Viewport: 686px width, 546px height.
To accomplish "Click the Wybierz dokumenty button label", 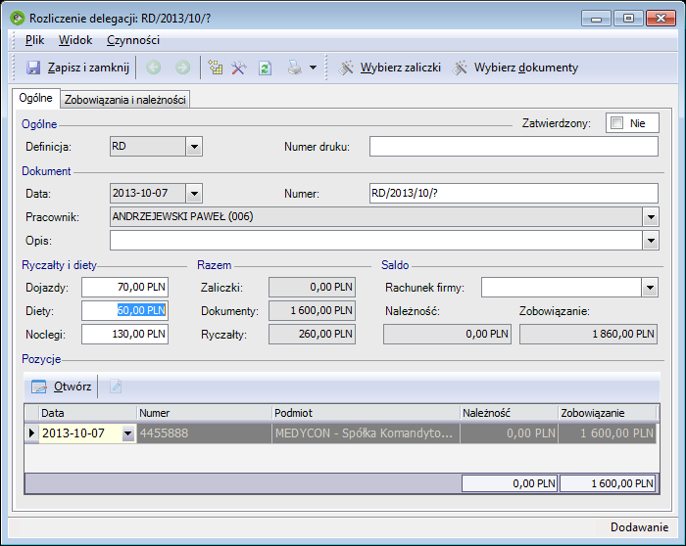I will [x=526, y=68].
